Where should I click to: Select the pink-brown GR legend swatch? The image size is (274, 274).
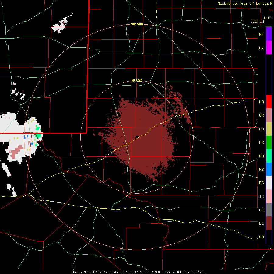click(x=269, y=115)
